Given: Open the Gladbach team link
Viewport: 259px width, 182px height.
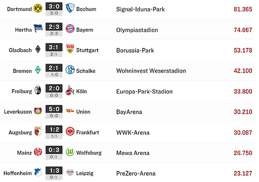Looking at the screenshot, I should [20, 50].
